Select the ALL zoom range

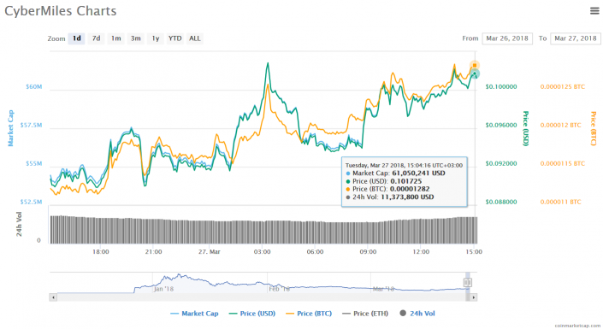195,38
